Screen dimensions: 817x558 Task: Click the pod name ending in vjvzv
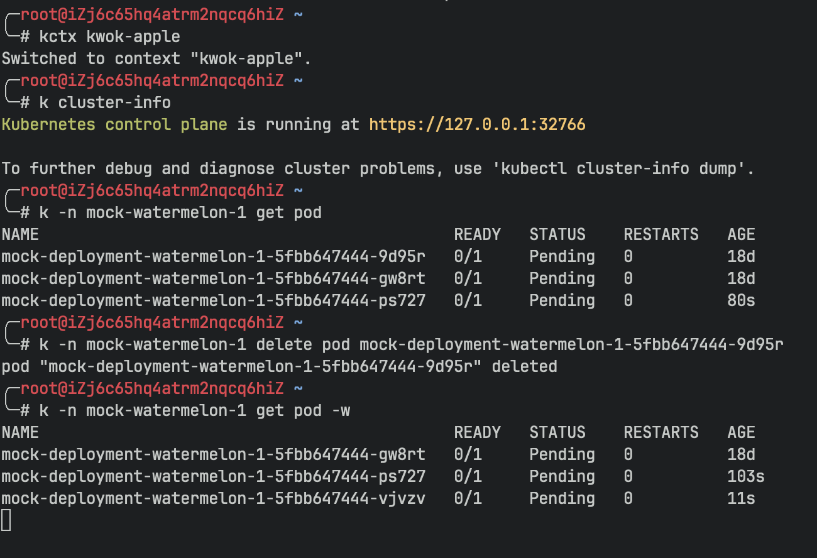(x=213, y=498)
